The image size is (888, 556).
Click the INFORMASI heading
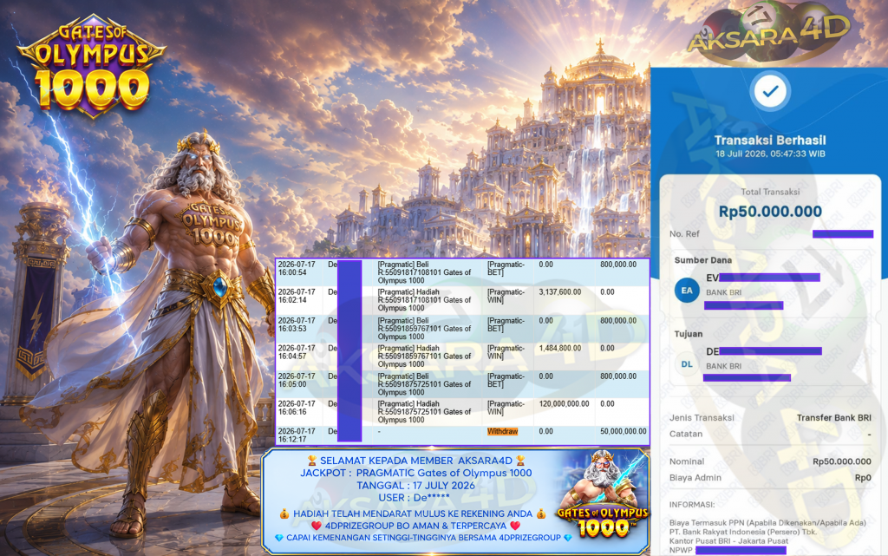coord(692,505)
